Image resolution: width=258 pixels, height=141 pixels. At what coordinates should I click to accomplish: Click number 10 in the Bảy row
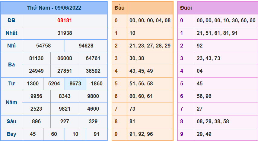(75, 134)
